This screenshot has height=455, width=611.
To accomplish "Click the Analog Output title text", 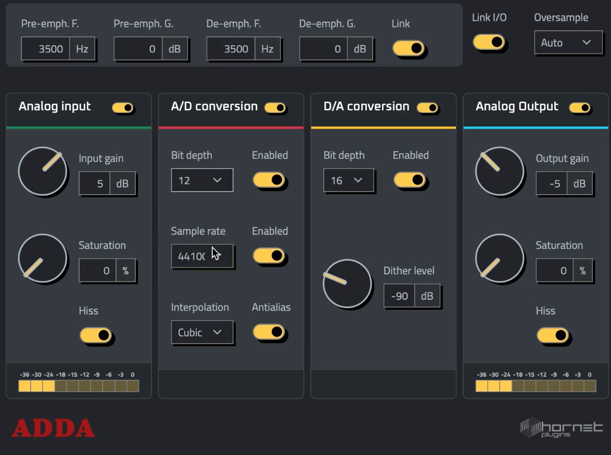I will (517, 106).
